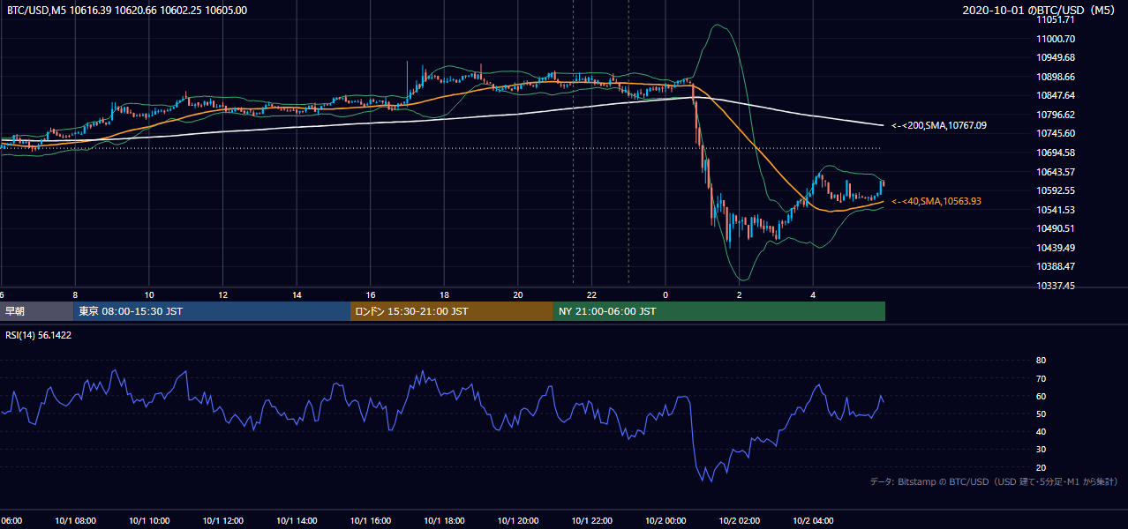This screenshot has height=529, width=1128.
Task: Click RSI scale value 70
Action: click(1041, 378)
